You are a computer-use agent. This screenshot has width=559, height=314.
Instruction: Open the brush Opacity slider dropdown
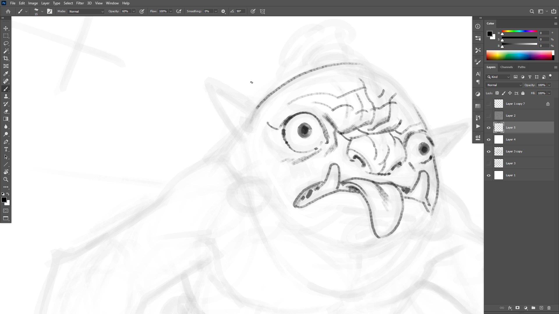[x=134, y=11]
